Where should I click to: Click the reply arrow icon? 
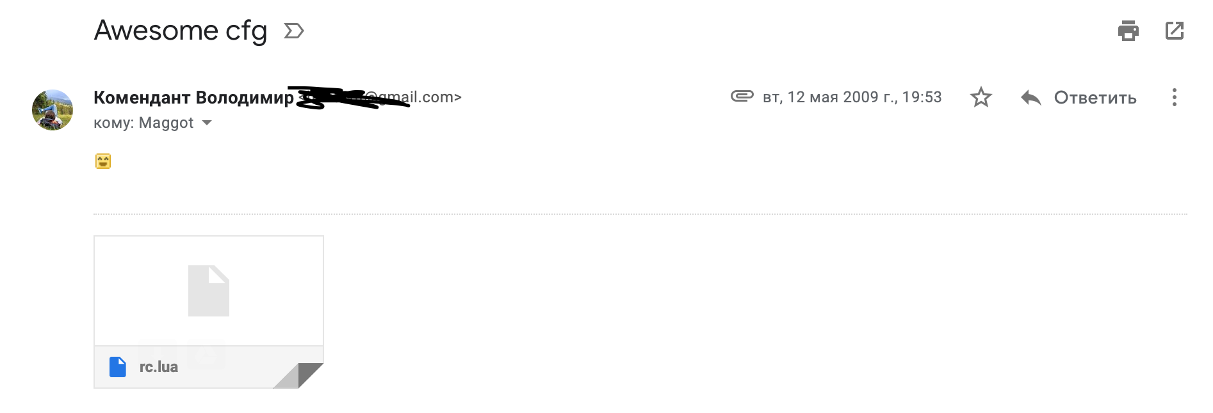coord(1030,98)
